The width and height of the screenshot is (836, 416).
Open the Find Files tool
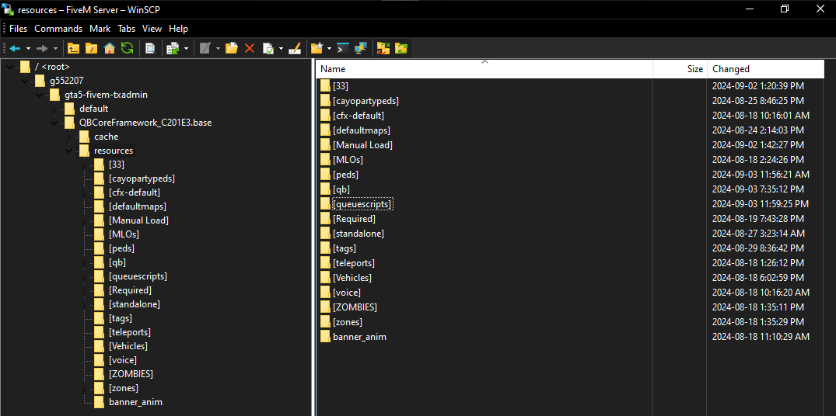[150, 48]
